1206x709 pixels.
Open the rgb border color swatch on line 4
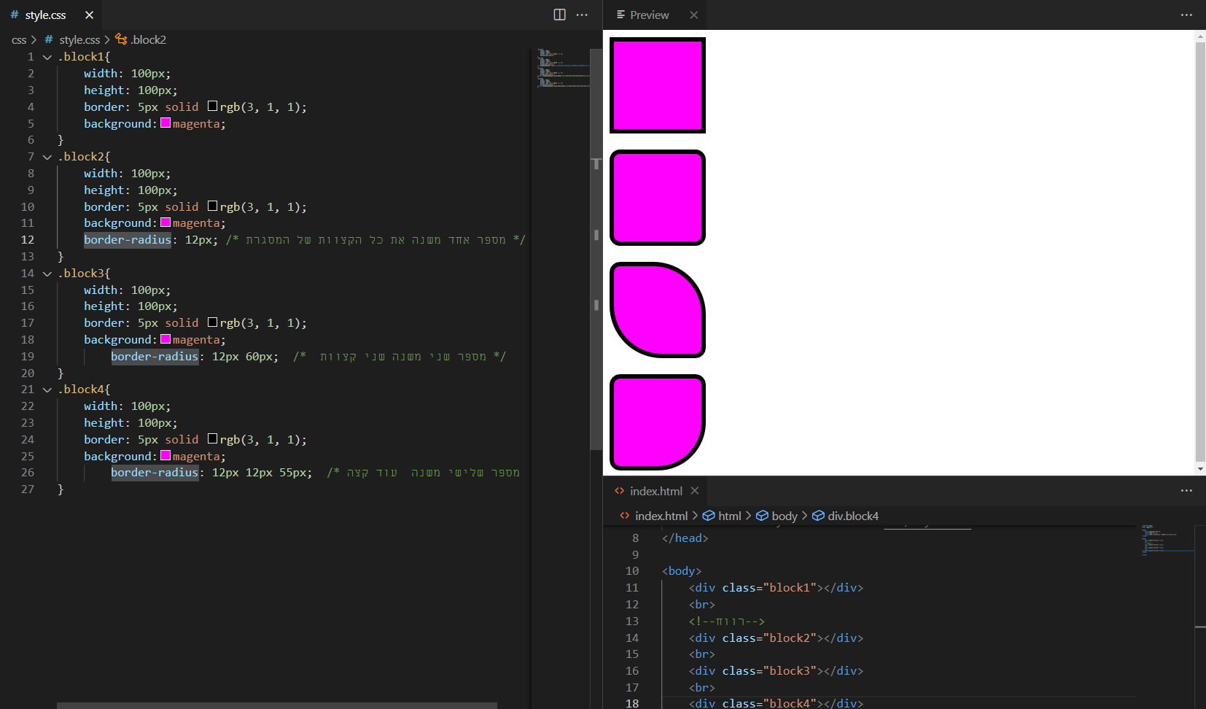tap(213, 106)
